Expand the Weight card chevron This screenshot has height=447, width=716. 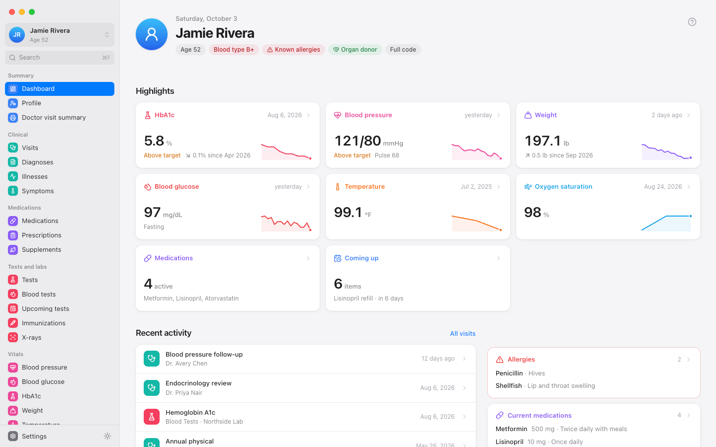[x=689, y=115]
